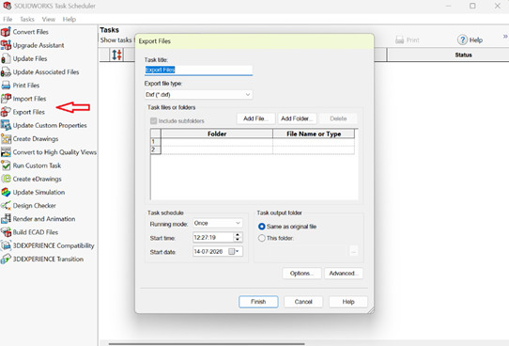Click the Add File button
This screenshot has height=346, width=509.
coord(255,118)
